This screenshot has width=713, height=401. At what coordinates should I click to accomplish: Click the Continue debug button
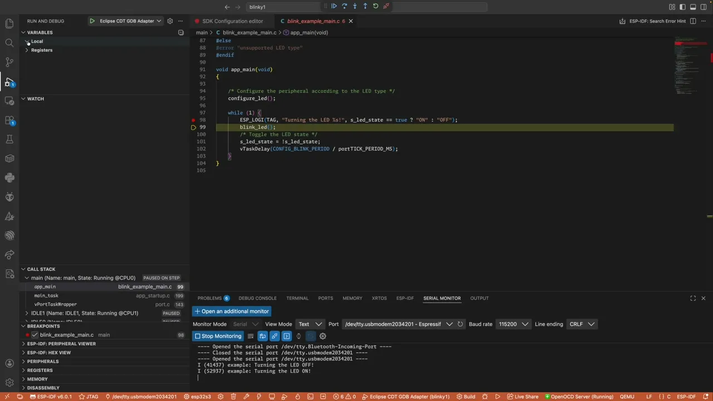pyautogui.click(x=334, y=6)
